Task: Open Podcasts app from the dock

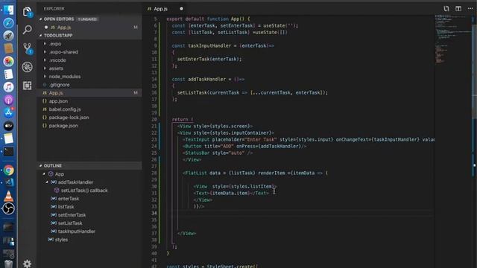Action: (x=8, y=100)
